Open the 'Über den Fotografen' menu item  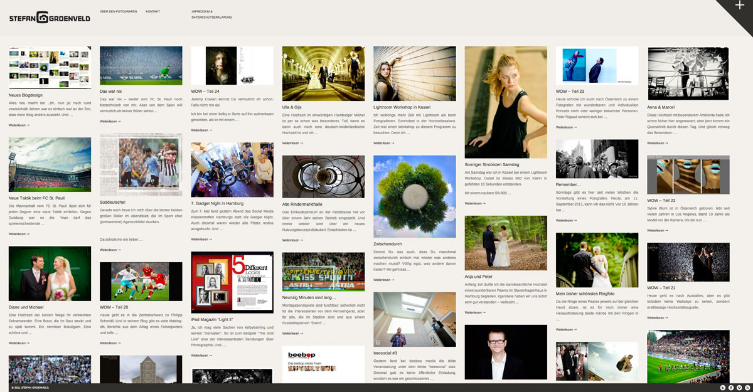[x=118, y=12]
